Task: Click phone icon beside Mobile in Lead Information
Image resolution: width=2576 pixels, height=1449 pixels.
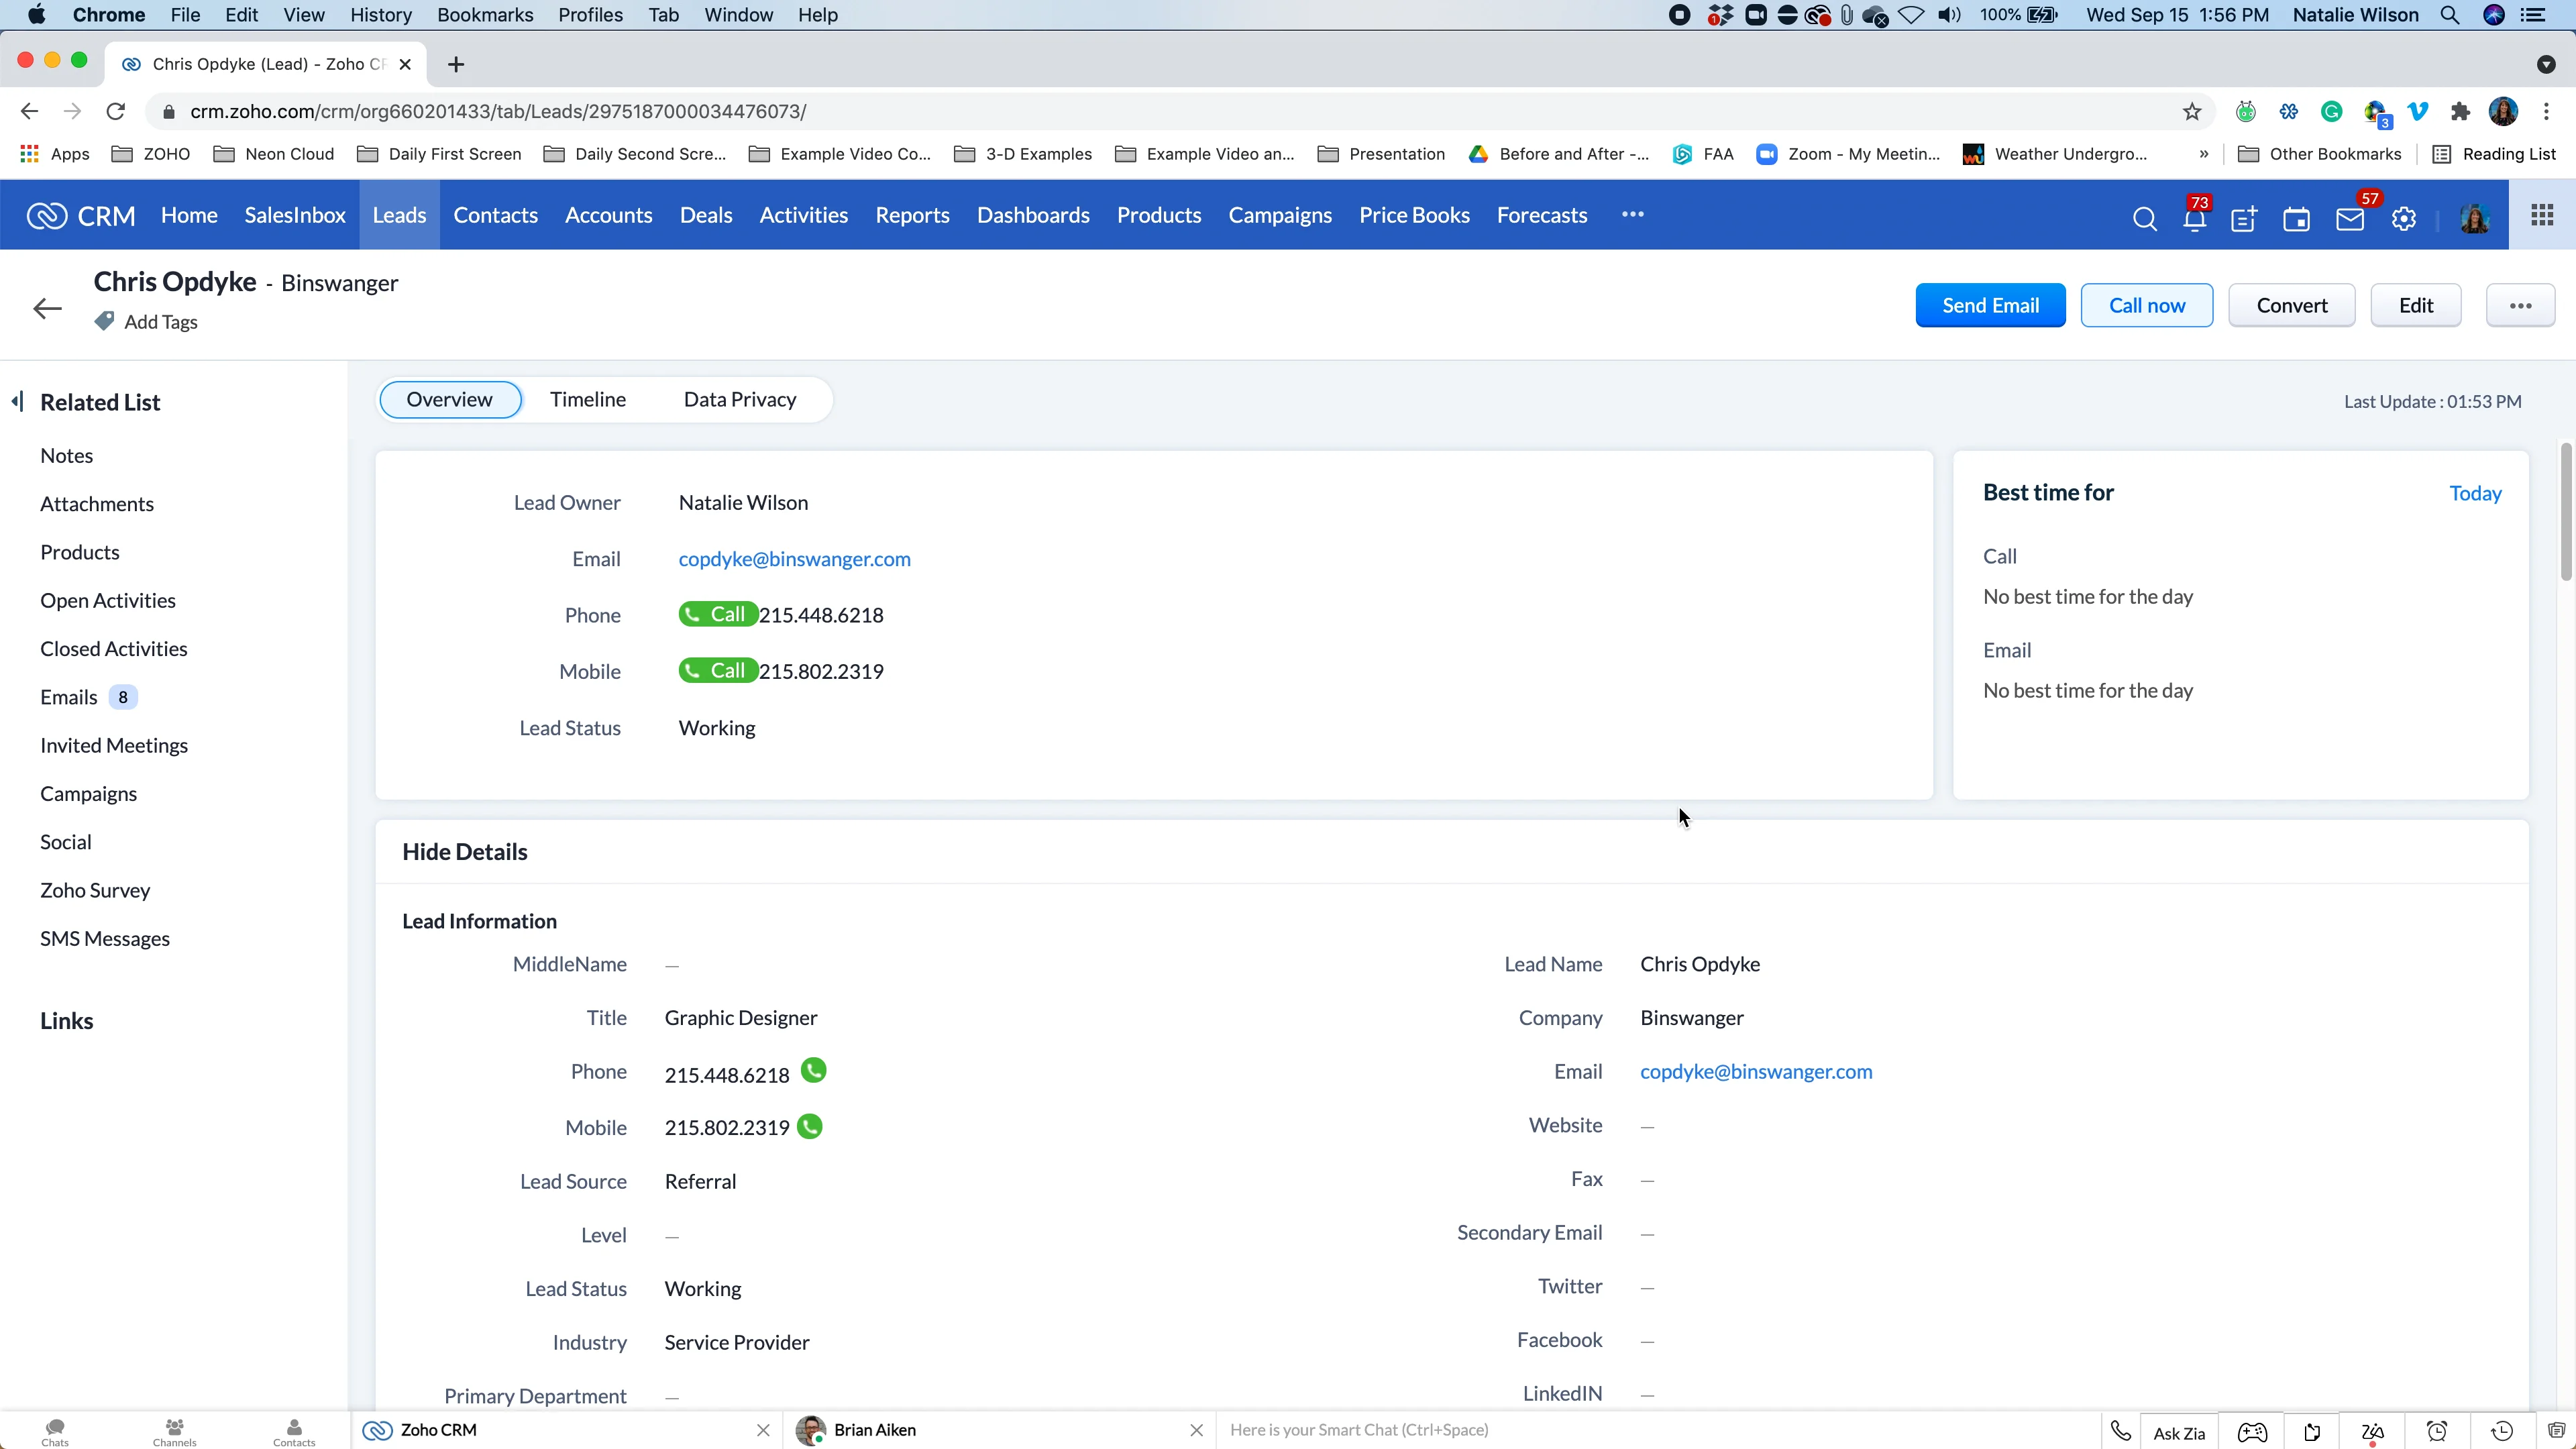Action: [x=810, y=1127]
